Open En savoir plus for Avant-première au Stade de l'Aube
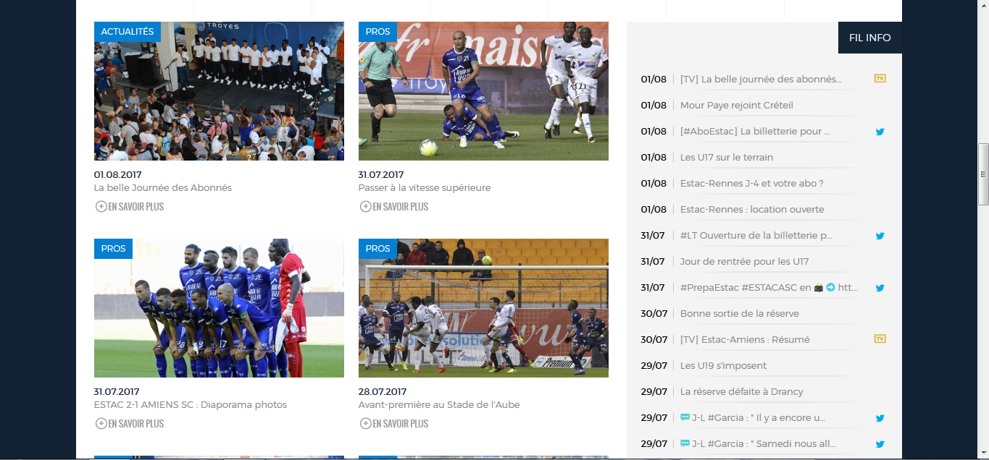The width and height of the screenshot is (989, 460). [394, 423]
